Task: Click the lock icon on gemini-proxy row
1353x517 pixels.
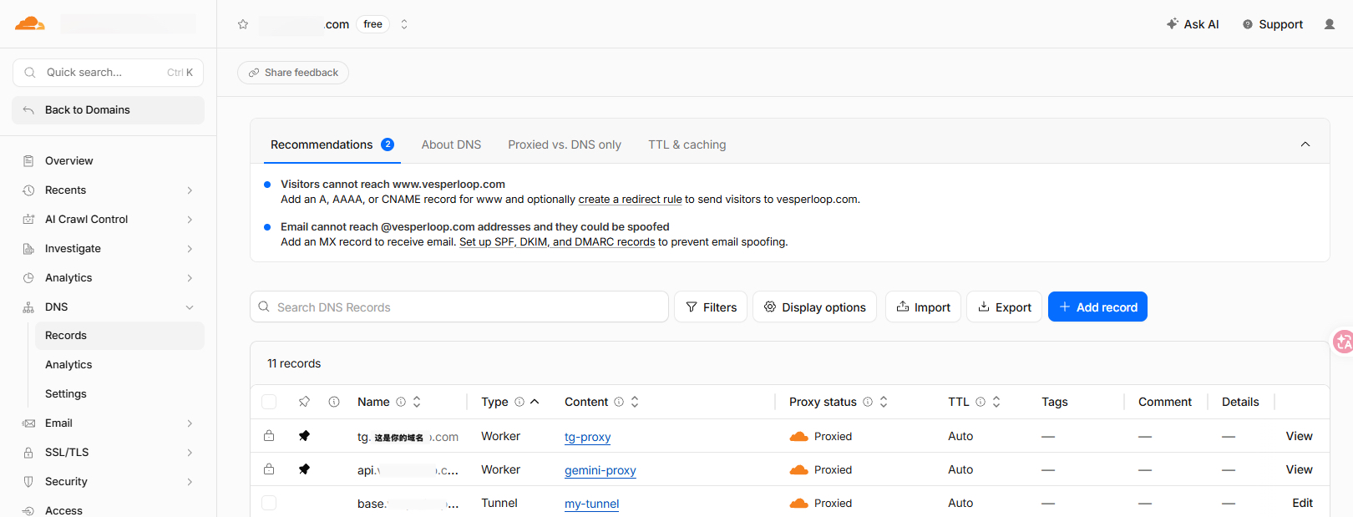Action: 269,469
